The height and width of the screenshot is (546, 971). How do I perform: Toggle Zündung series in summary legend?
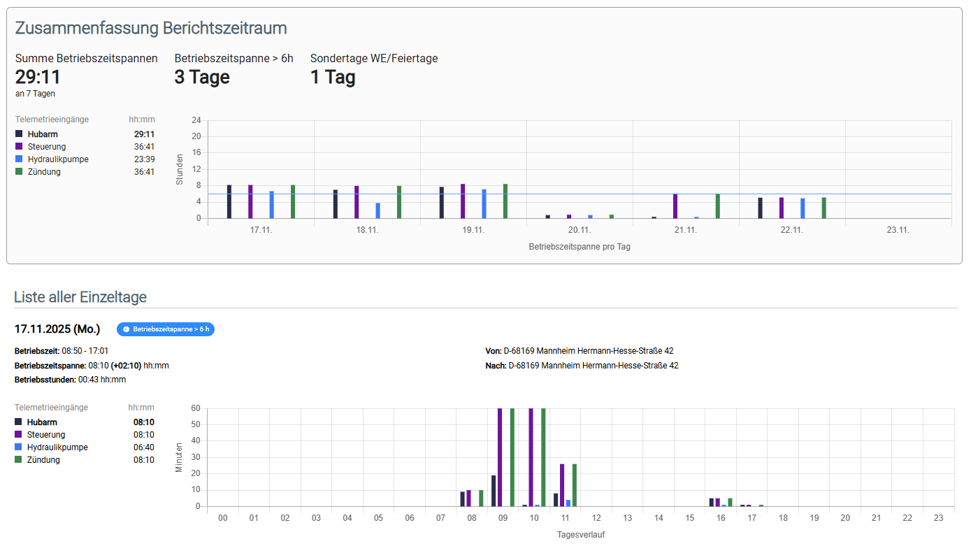(x=44, y=172)
